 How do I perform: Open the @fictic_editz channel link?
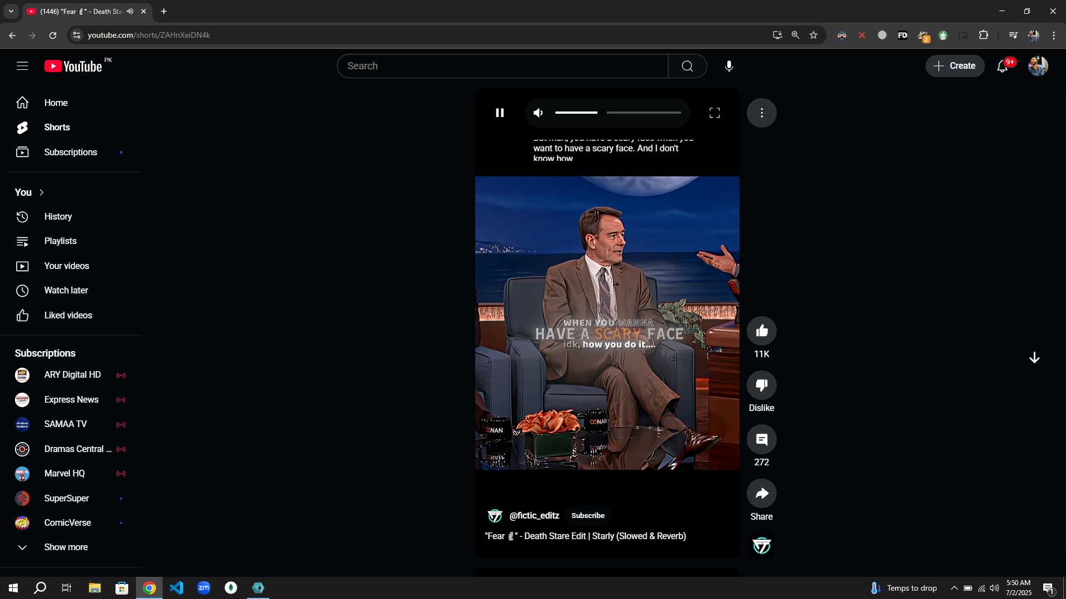[534, 516]
